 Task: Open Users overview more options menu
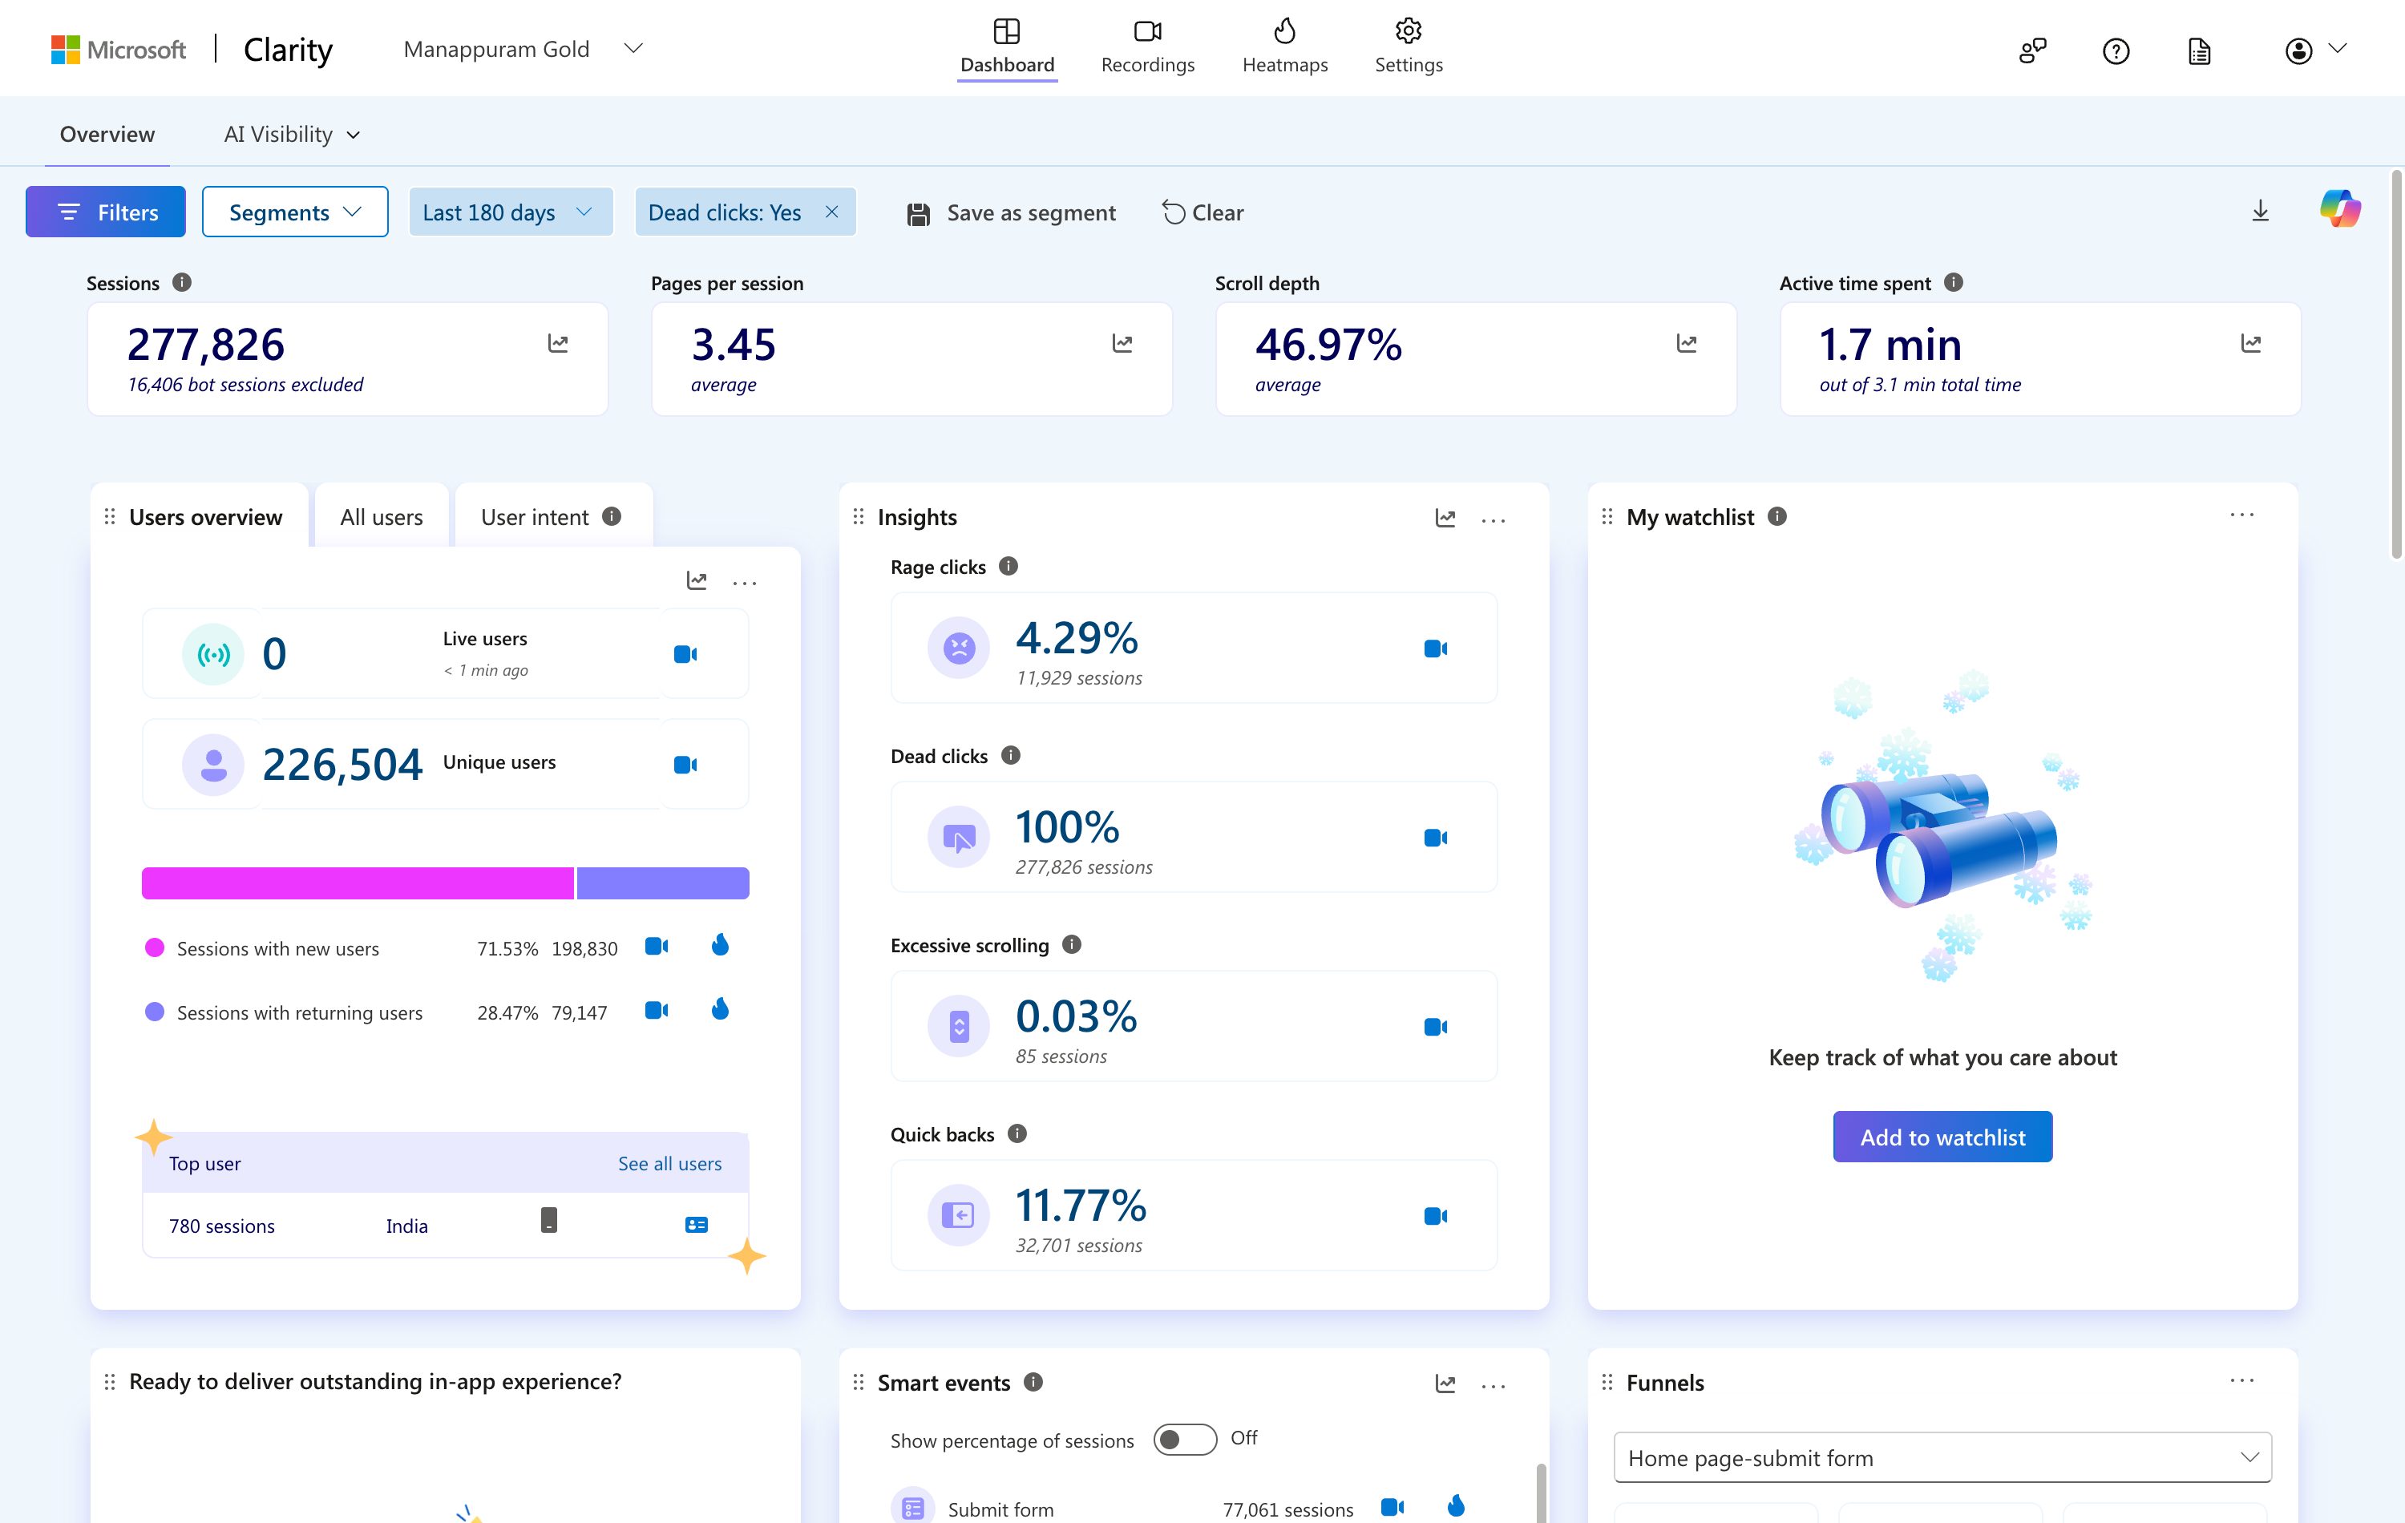click(x=745, y=582)
